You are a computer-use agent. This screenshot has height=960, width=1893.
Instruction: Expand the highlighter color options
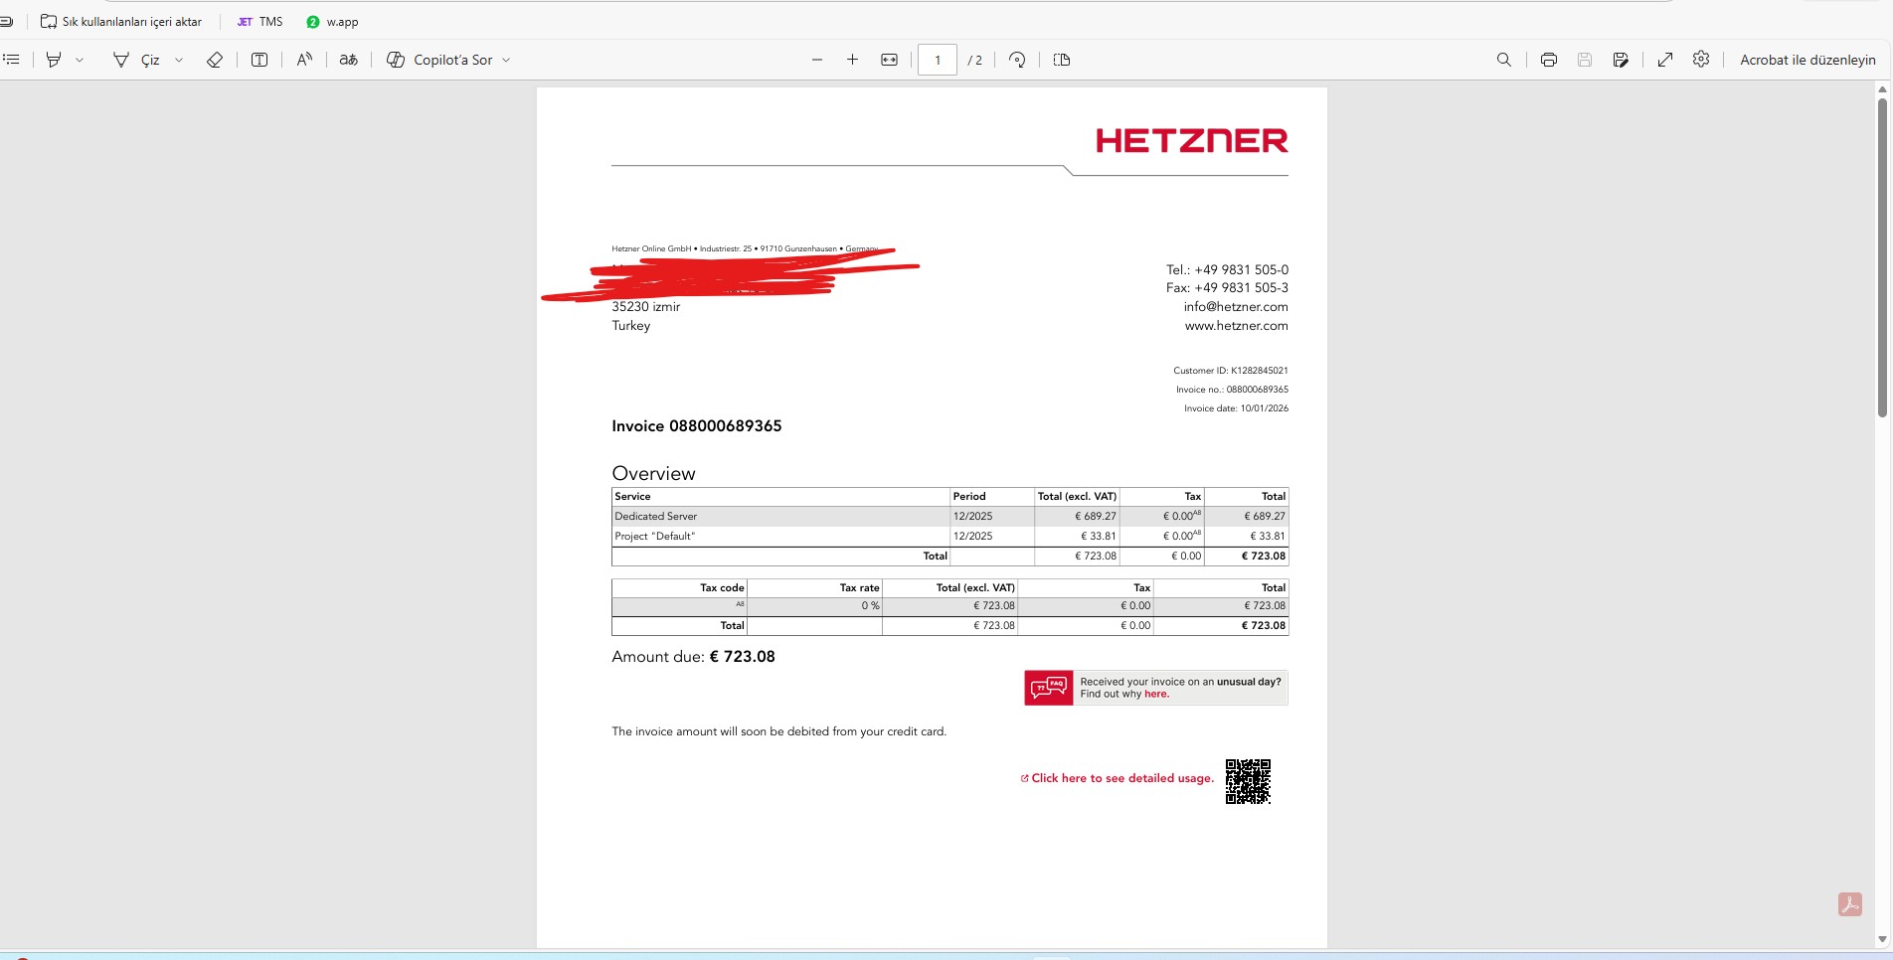coord(80,60)
